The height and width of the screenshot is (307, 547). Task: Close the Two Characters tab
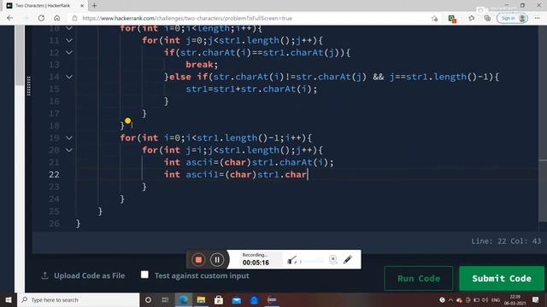coord(82,6)
